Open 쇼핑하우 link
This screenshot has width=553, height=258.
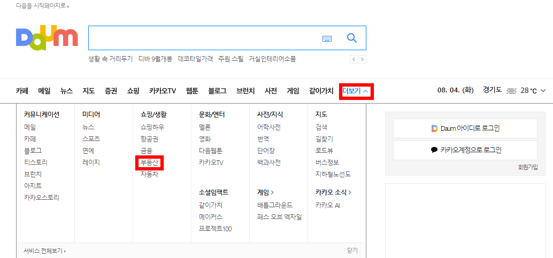tap(152, 127)
